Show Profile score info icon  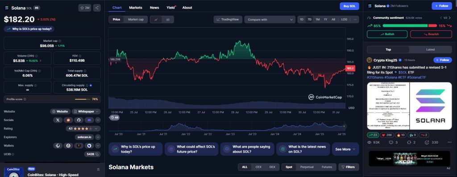(25, 99)
